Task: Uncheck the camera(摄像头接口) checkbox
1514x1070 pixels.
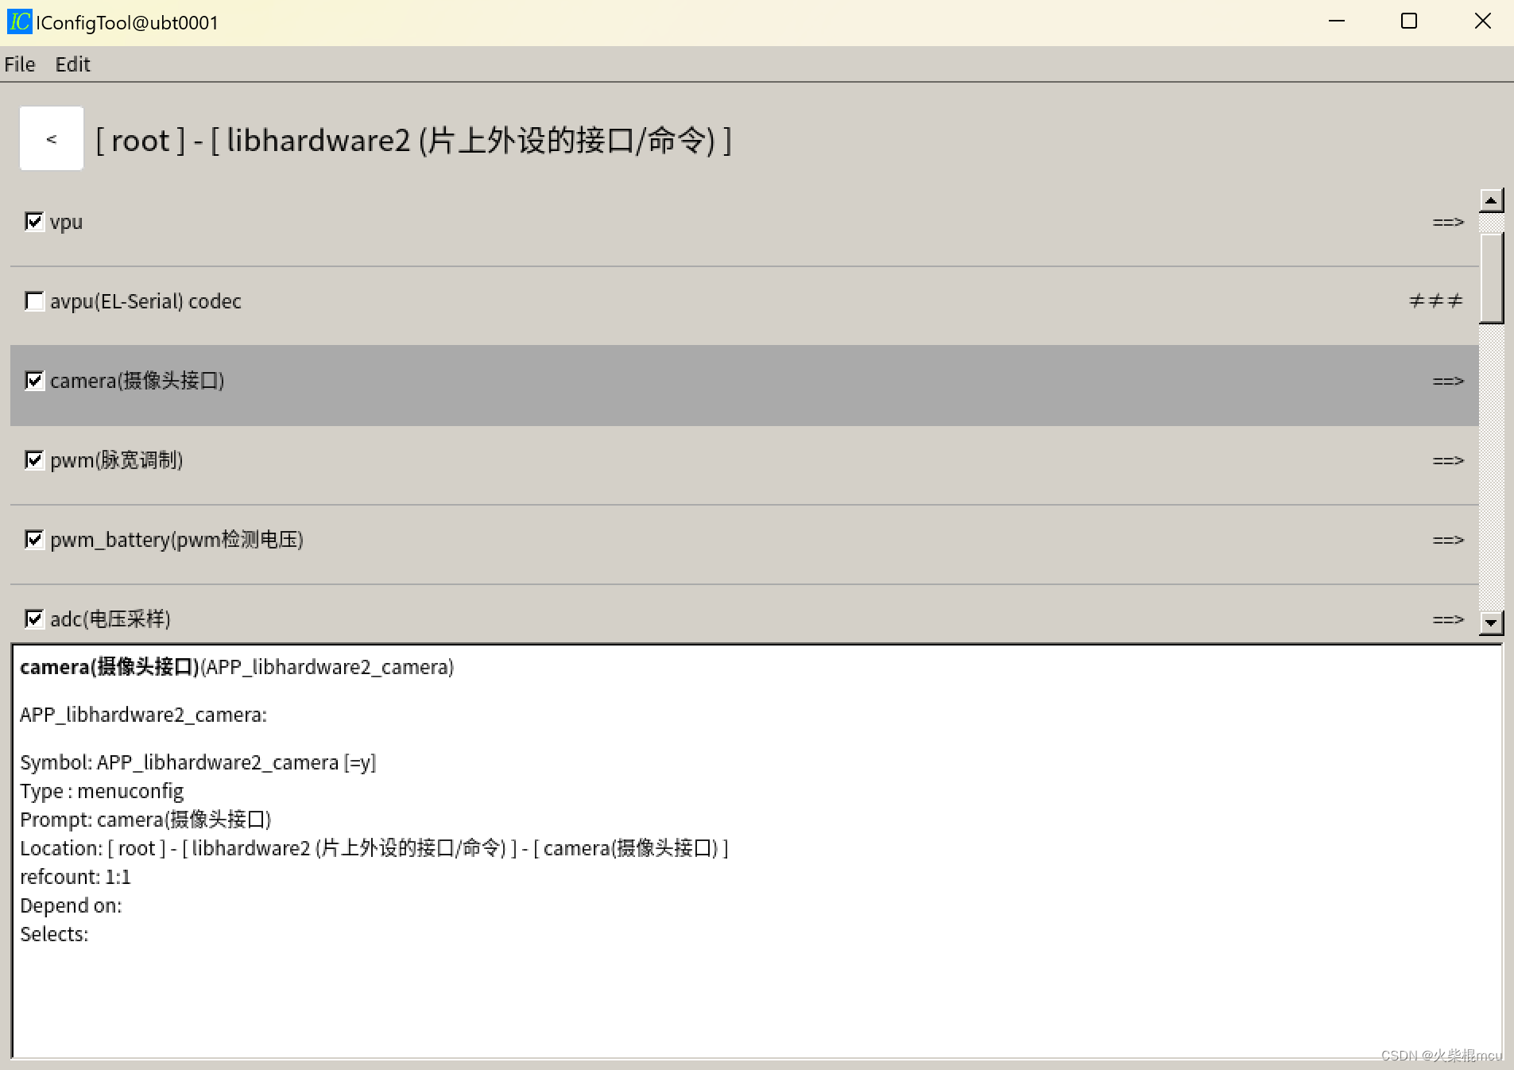Action: 34,381
